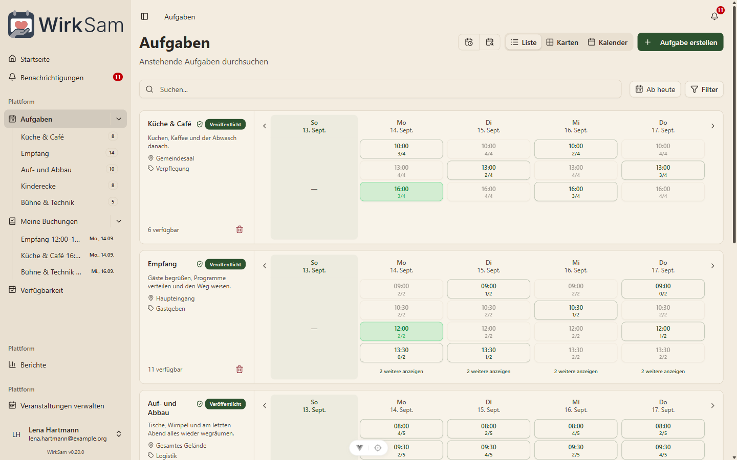Viewport: 737px width, 460px height.
Task: Select the 13:30 0/2 Empfang slot on Monday
Action: (401, 353)
